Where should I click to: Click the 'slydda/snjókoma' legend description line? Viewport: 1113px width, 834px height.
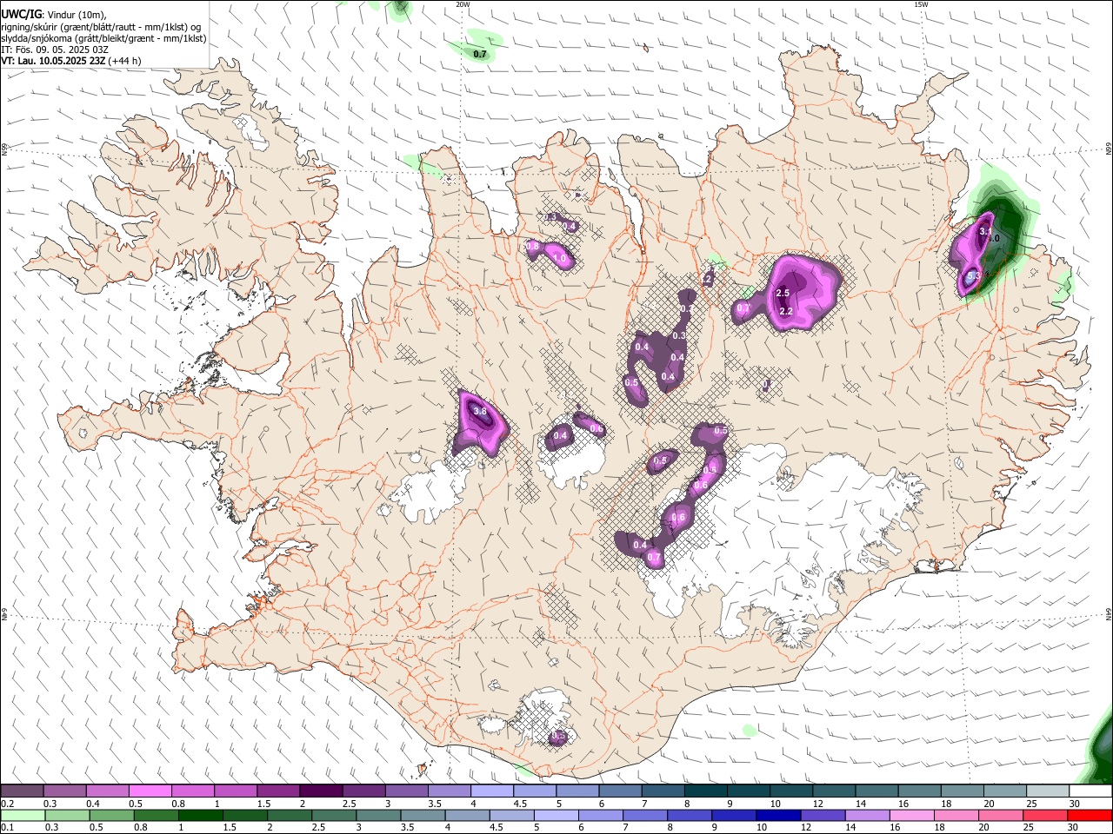pyautogui.click(x=103, y=38)
